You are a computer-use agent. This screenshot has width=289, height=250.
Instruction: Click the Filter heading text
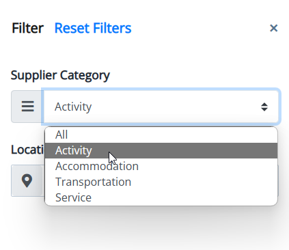pos(27,28)
